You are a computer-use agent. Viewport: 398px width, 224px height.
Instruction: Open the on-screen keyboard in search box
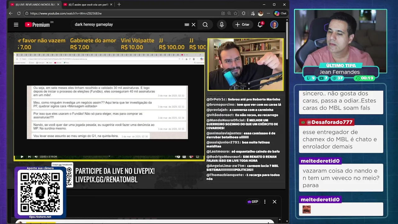click(x=187, y=25)
